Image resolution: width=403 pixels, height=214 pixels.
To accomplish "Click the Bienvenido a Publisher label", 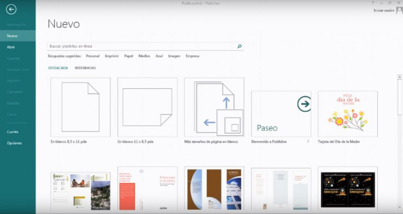I will click(269, 142).
